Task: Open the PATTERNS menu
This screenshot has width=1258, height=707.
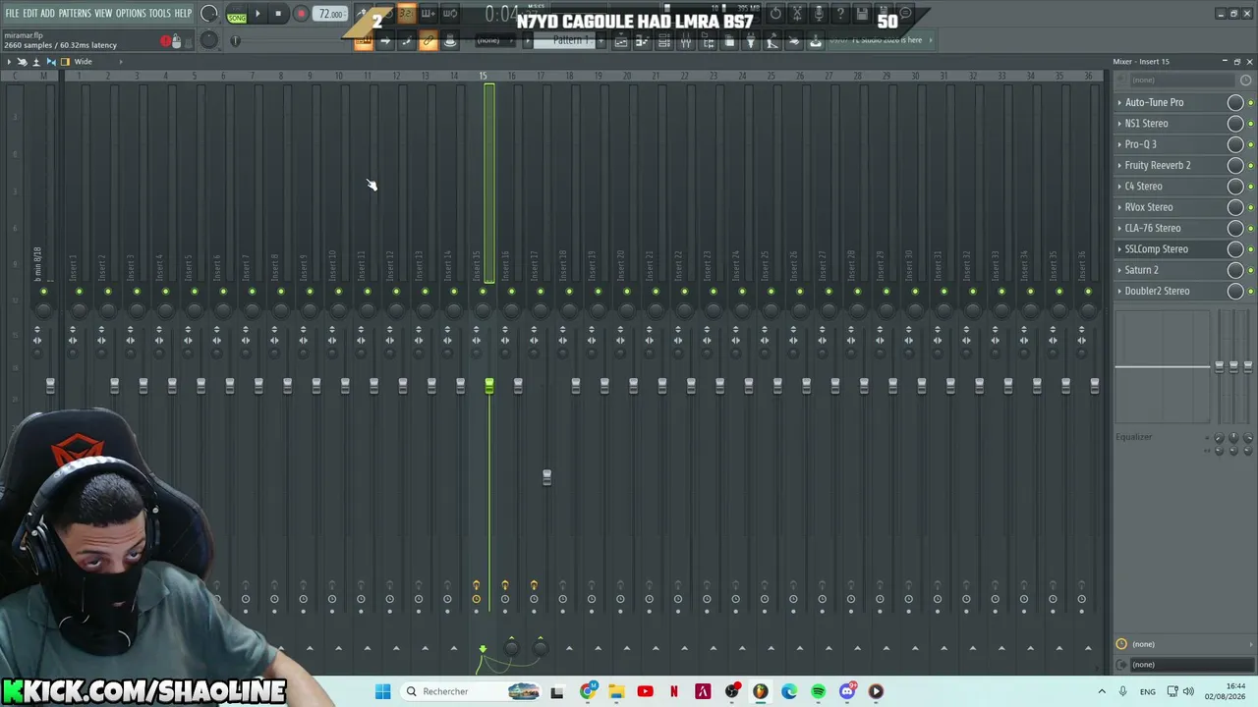Action: click(x=75, y=13)
